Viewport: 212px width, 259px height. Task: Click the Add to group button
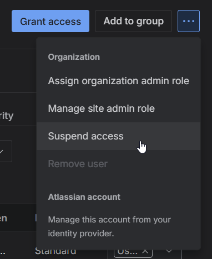(133, 21)
